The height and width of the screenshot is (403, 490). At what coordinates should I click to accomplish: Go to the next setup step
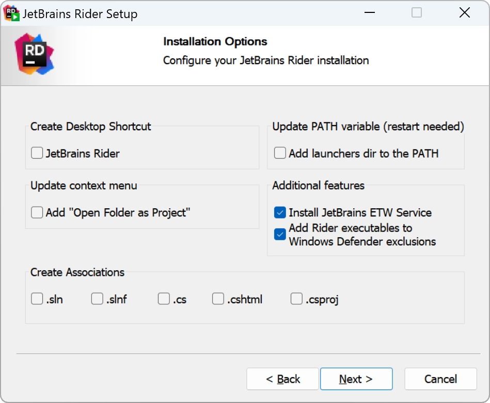point(356,379)
